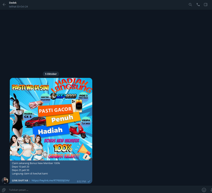Open the RTP8000 promo image
The image size is (212, 193).
pyautogui.click(x=51, y=119)
